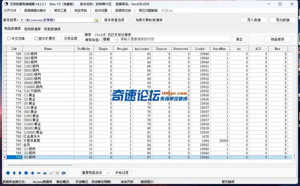Click the 3122.cn link in menu bar

tap(167, 11)
